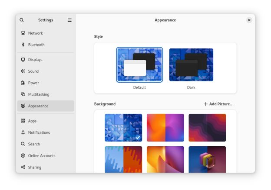Close the Settings window
The image size is (271, 190).
249,20
